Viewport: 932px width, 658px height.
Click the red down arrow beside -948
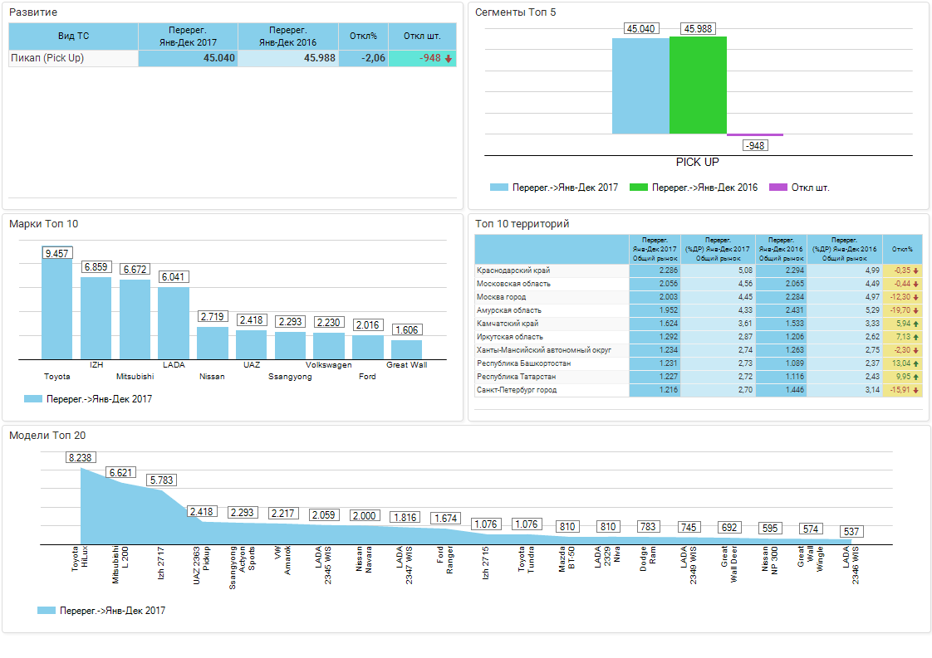449,59
